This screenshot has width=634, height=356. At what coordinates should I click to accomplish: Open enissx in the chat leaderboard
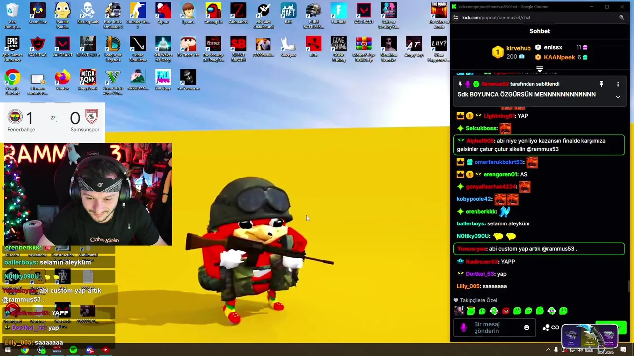point(553,47)
